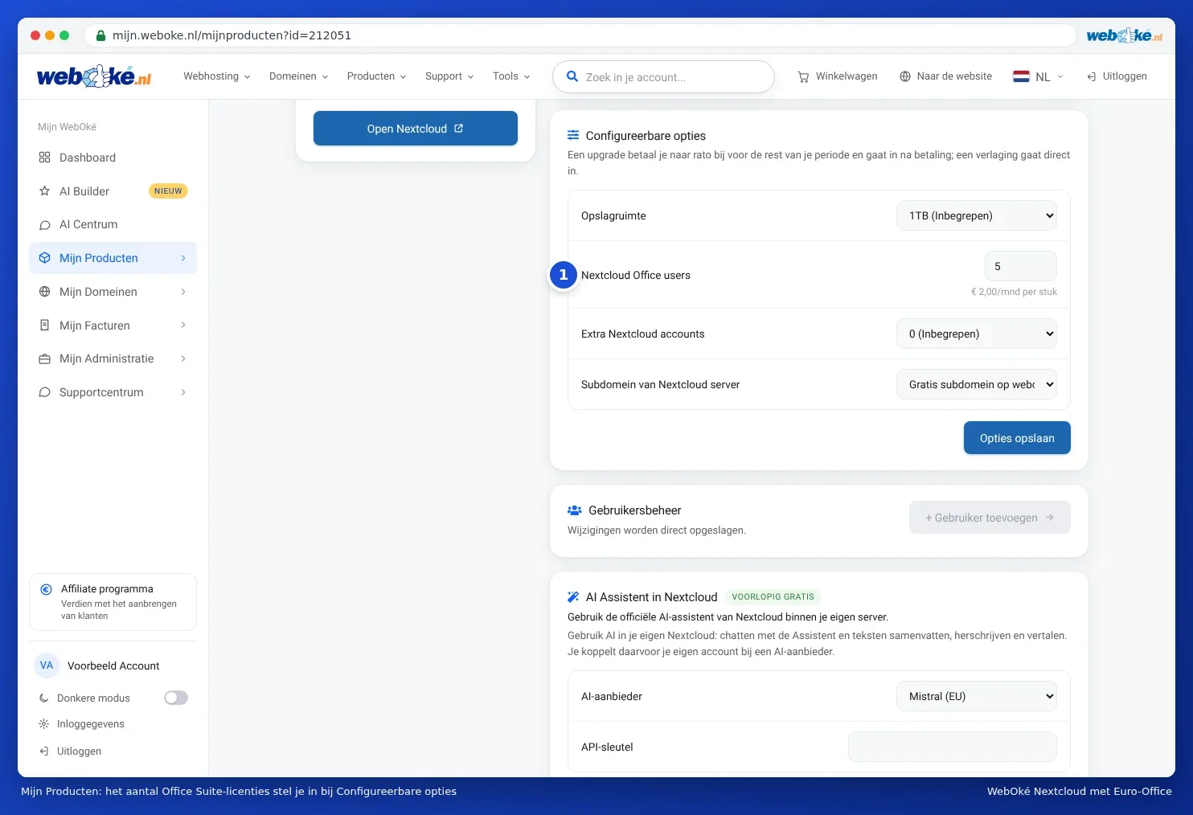Click the AI Assistent magic wand icon

point(573,597)
